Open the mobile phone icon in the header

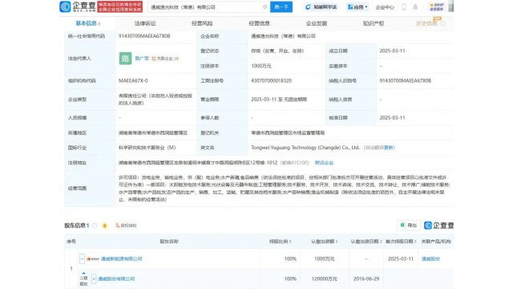(x=404, y=7)
